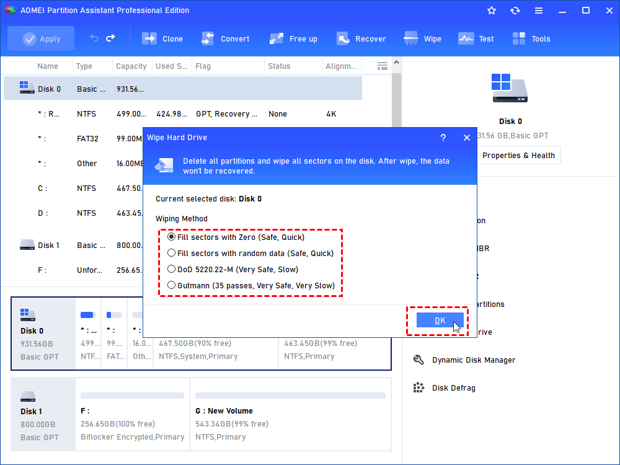This screenshot has height=465, width=620.
Task: Open the Clone tool
Action: 162,38
